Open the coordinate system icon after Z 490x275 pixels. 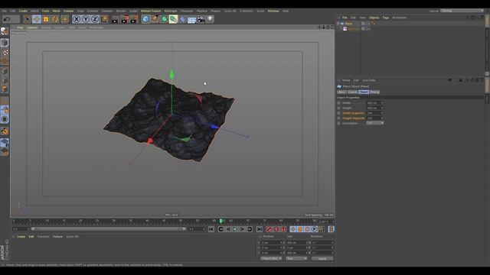point(104,19)
